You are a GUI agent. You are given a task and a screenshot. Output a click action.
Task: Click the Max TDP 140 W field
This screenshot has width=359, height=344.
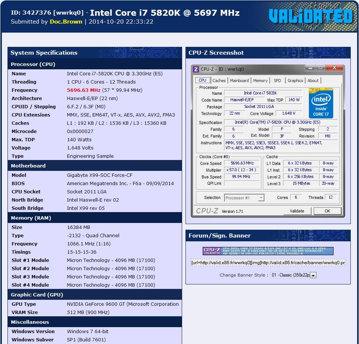294,100
